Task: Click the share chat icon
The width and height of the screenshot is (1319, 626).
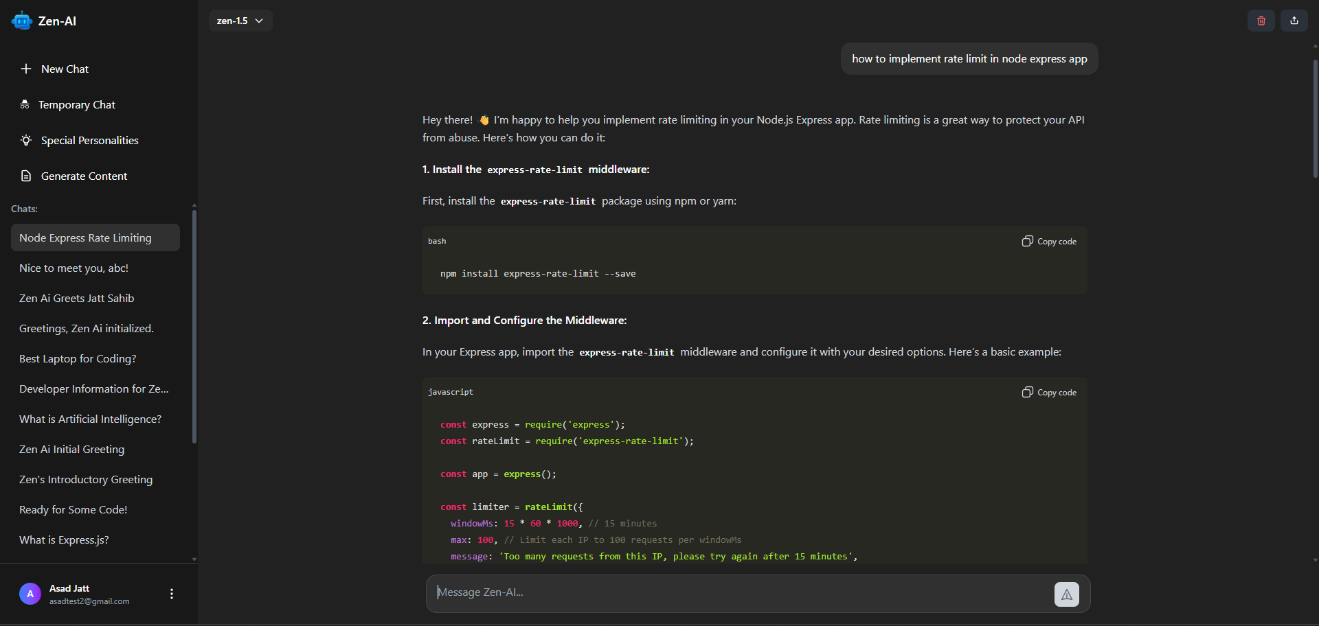Action: coord(1294,21)
